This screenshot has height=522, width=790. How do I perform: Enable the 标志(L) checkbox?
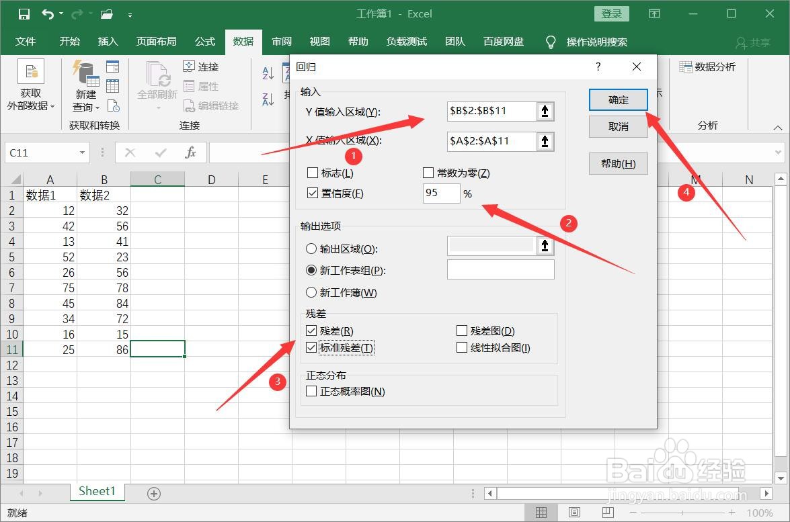(312, 173)
